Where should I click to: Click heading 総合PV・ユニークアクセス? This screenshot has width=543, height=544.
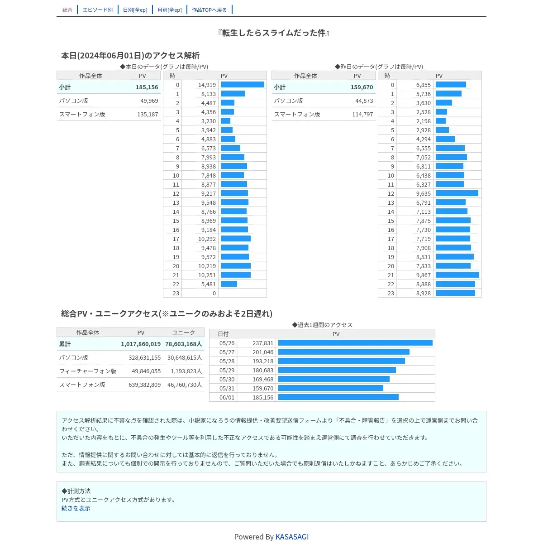click(x=167, y=313)
